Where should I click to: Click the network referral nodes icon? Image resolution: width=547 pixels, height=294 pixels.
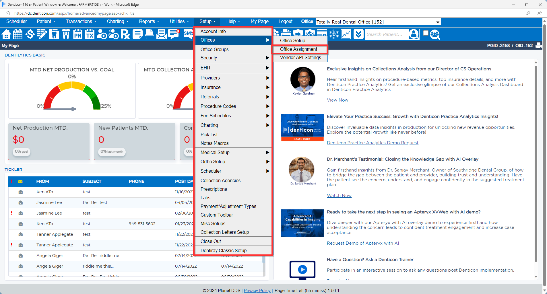coord(334,34)
